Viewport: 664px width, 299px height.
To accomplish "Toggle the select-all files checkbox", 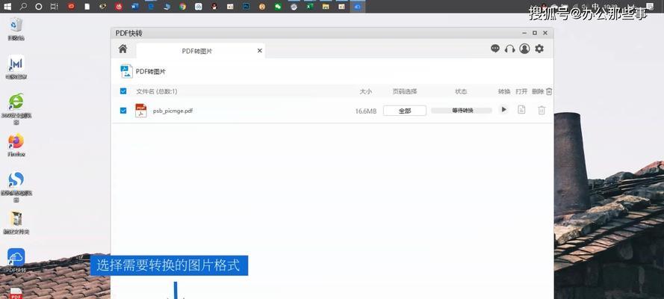I will pos(123,91).
